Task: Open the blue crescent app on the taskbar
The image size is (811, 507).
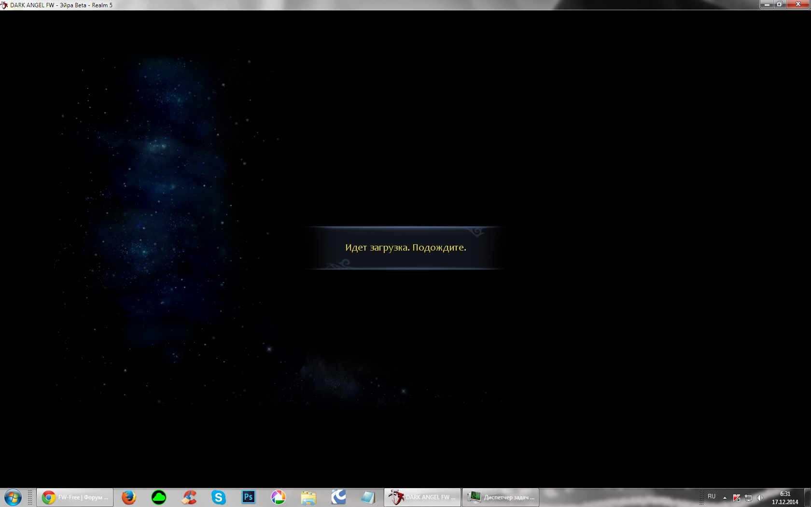Action: [x=338, y=497]
